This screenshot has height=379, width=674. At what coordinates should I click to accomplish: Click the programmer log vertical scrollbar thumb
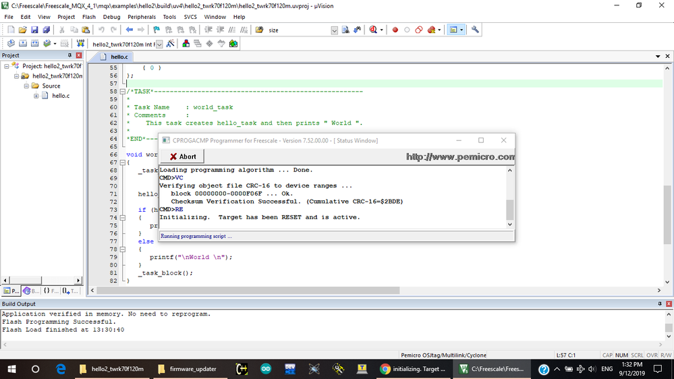510,210
